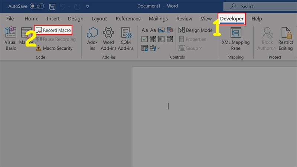Image resolution: width=297 pixels, height=167 pixels.
Task: Open the References tab
Action: coord(128,19)
